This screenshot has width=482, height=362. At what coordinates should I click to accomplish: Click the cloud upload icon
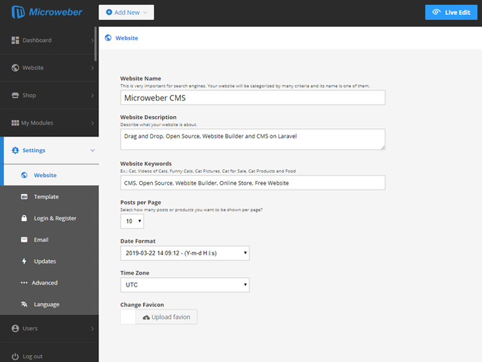pos(147,317)
